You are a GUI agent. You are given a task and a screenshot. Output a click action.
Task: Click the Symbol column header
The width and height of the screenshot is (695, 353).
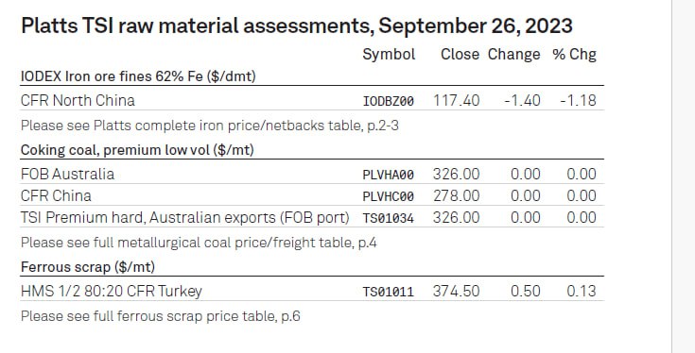(x=389, y=55)
